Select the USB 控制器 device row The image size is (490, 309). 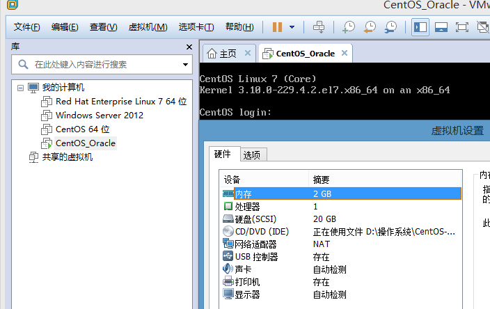click(x=341, y=257)
